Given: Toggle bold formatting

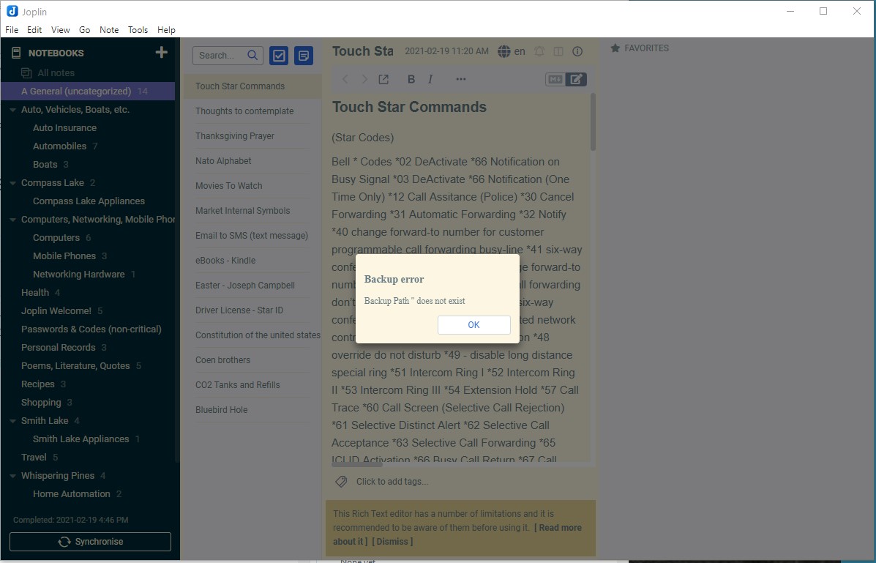Looking at the screenshot, I should pos(411,79).
